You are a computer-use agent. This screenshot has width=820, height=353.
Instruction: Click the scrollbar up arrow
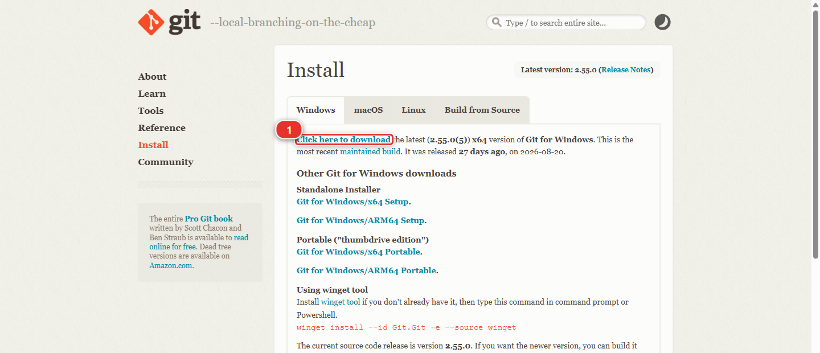click(815, 5)
